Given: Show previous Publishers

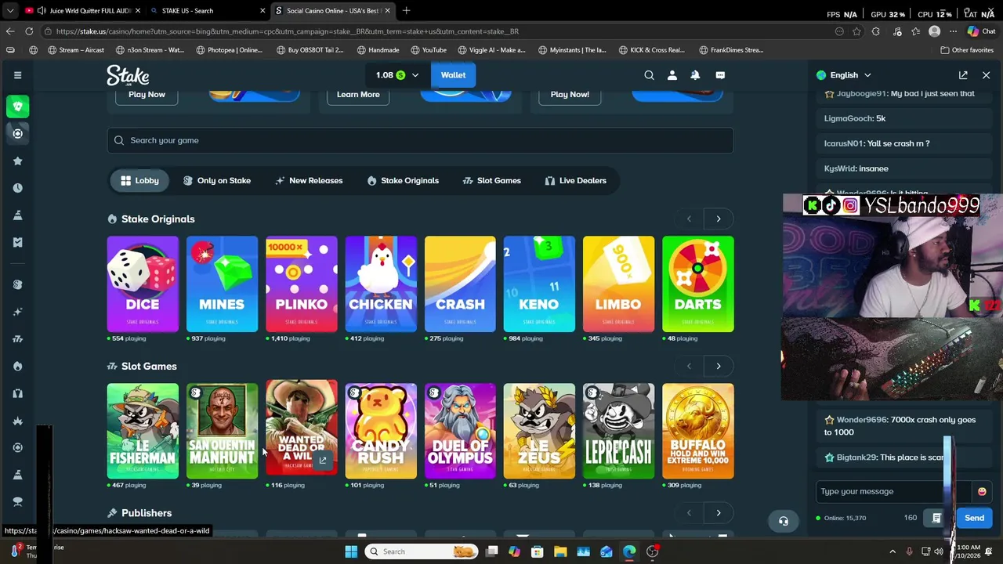Looking at the screenshot, I should pyautogui.click(x=689, y=513).
